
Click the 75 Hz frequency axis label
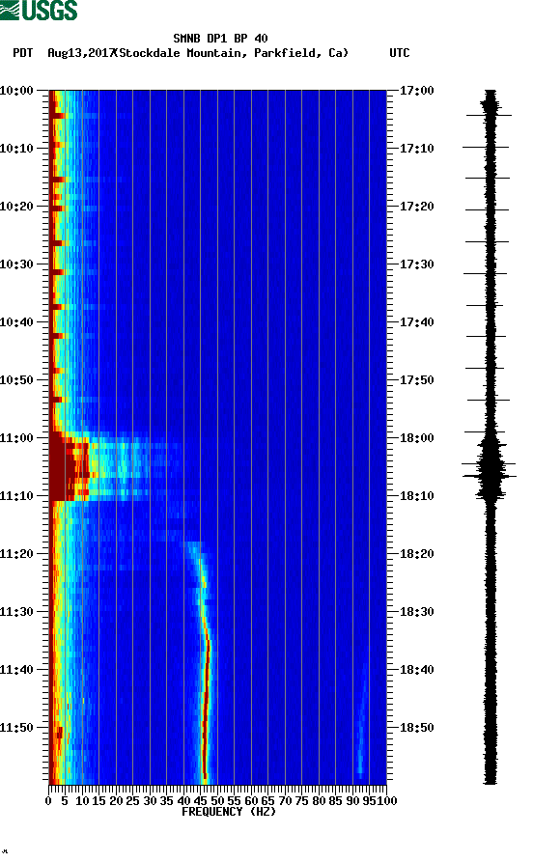[x=301, y=801]
